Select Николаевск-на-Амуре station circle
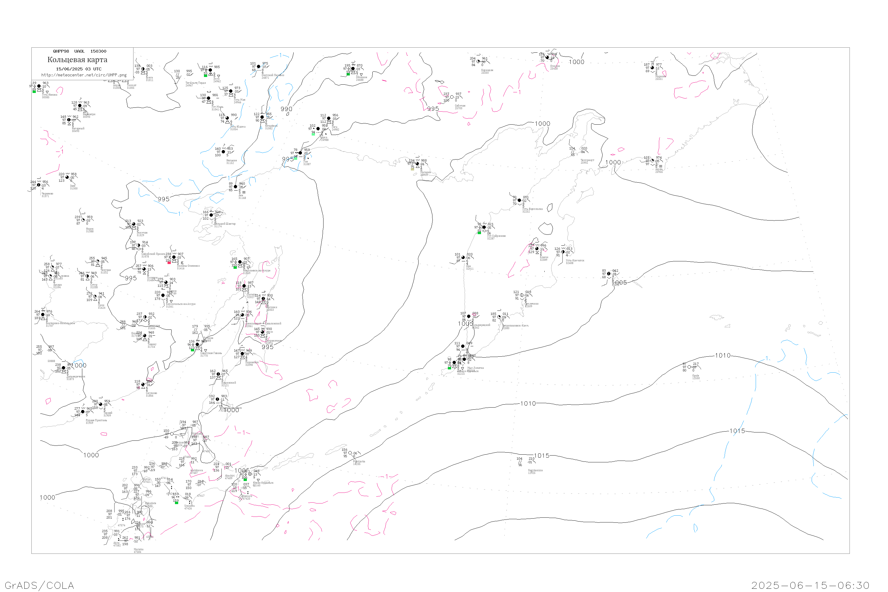Screen dimensions: 888x592 pos(240,262)
